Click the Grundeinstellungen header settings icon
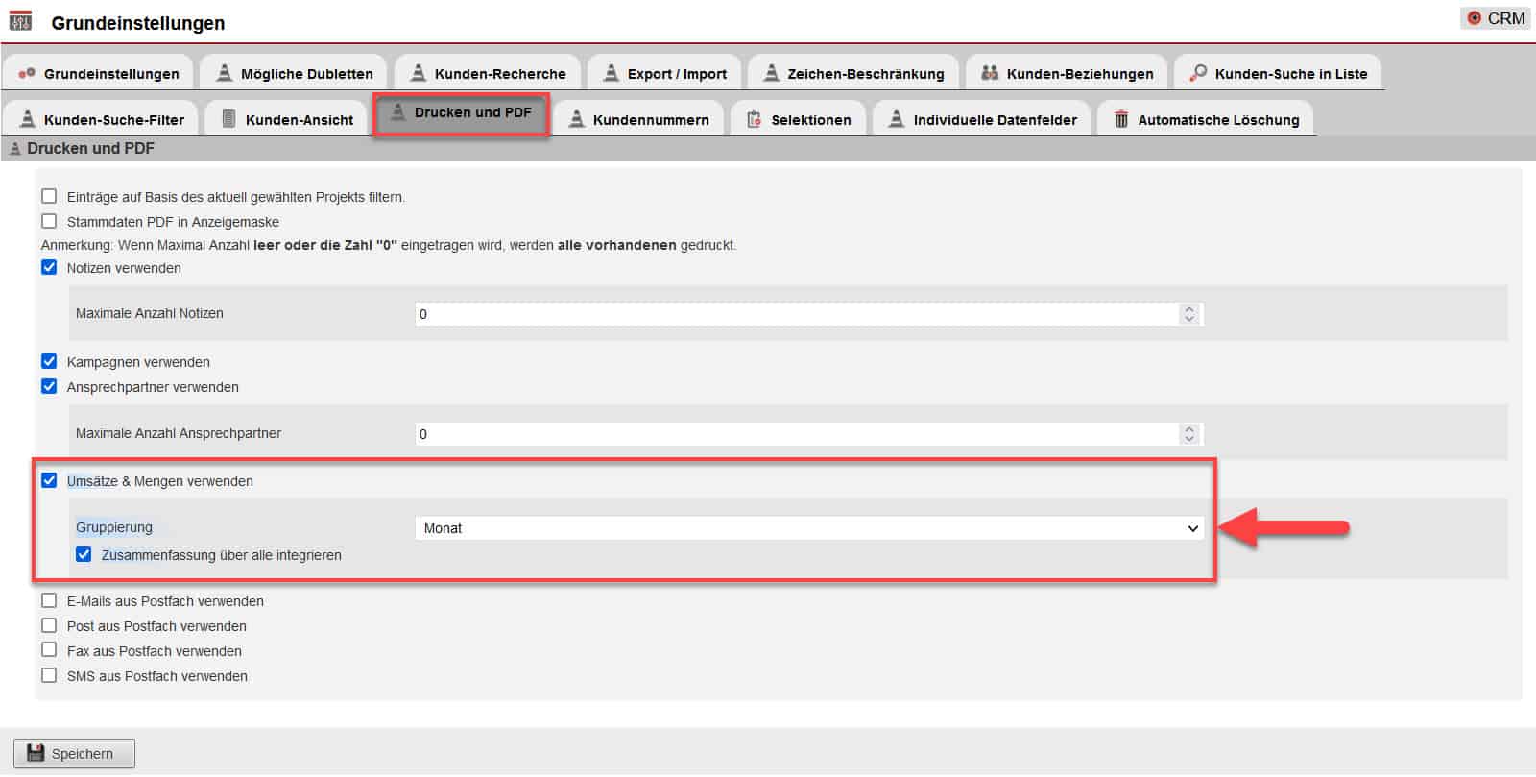 (x=20, y=21)
